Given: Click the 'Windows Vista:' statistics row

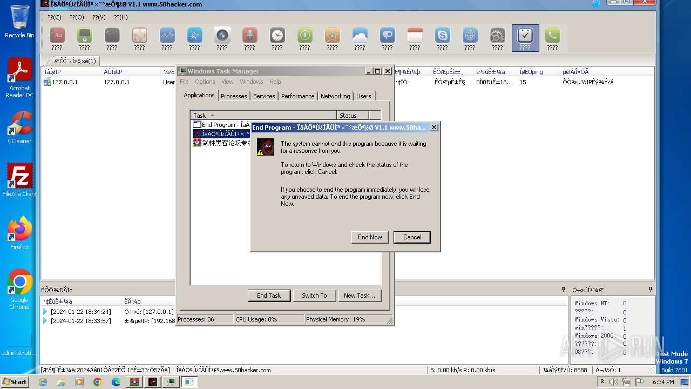Looking at the screenshot, I should [600, 320].
